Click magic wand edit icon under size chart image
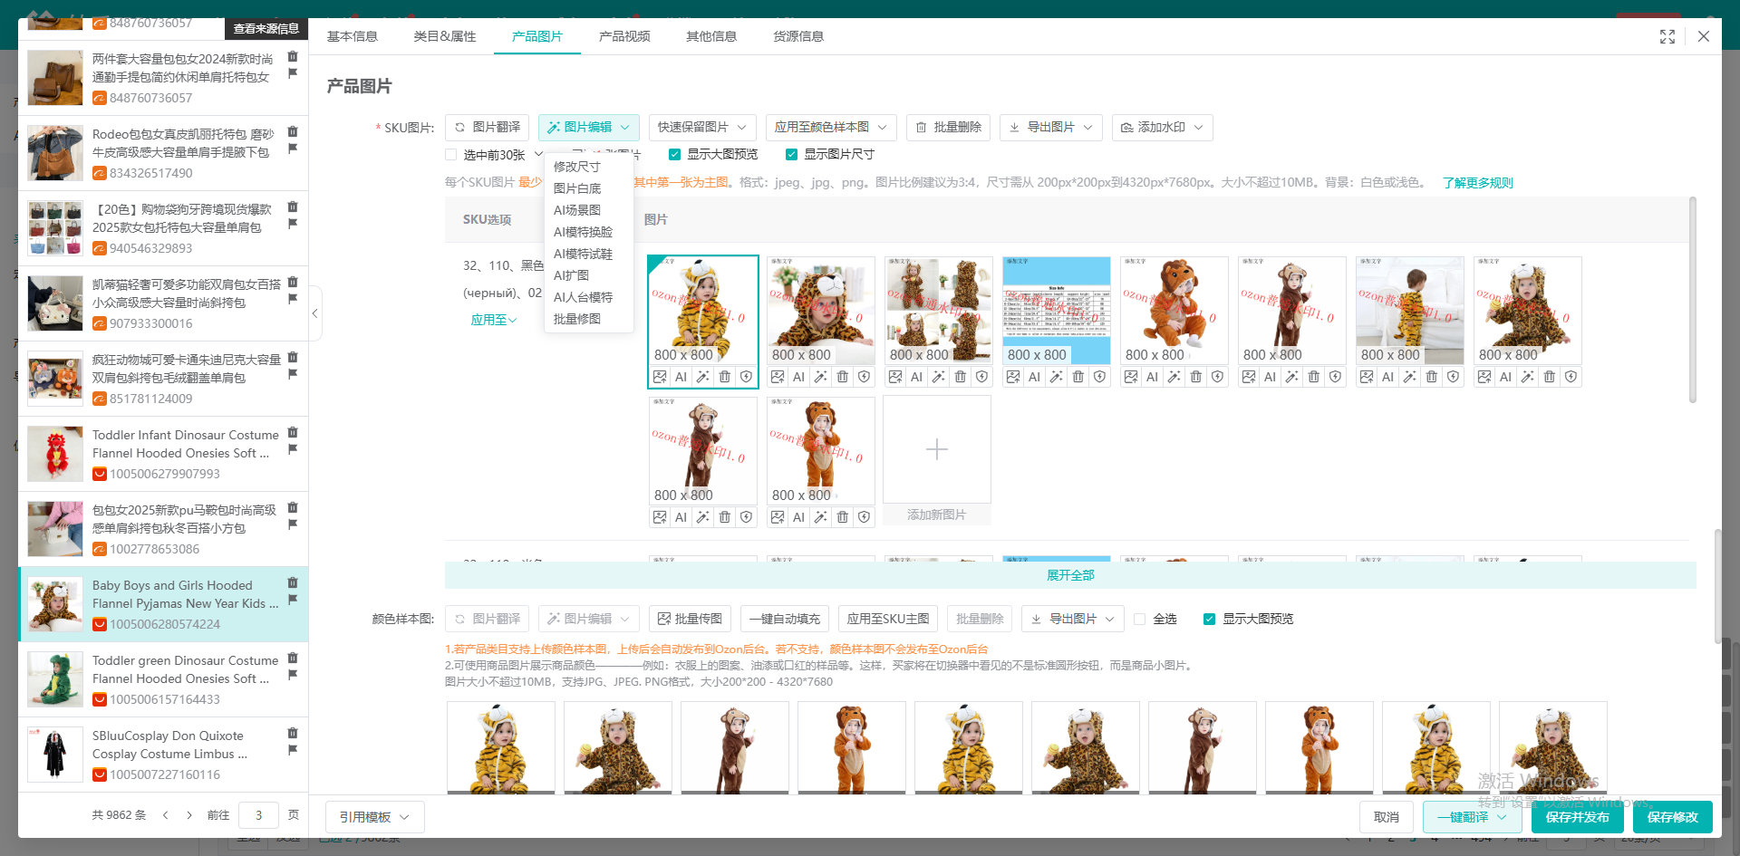 coord(1056,377)
